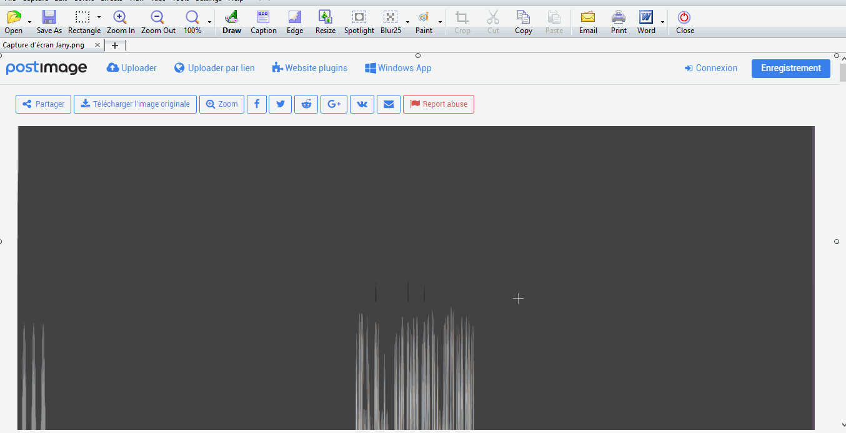Click the Partager share button
Screen dimensions: 846x433
tap(44, 104)
